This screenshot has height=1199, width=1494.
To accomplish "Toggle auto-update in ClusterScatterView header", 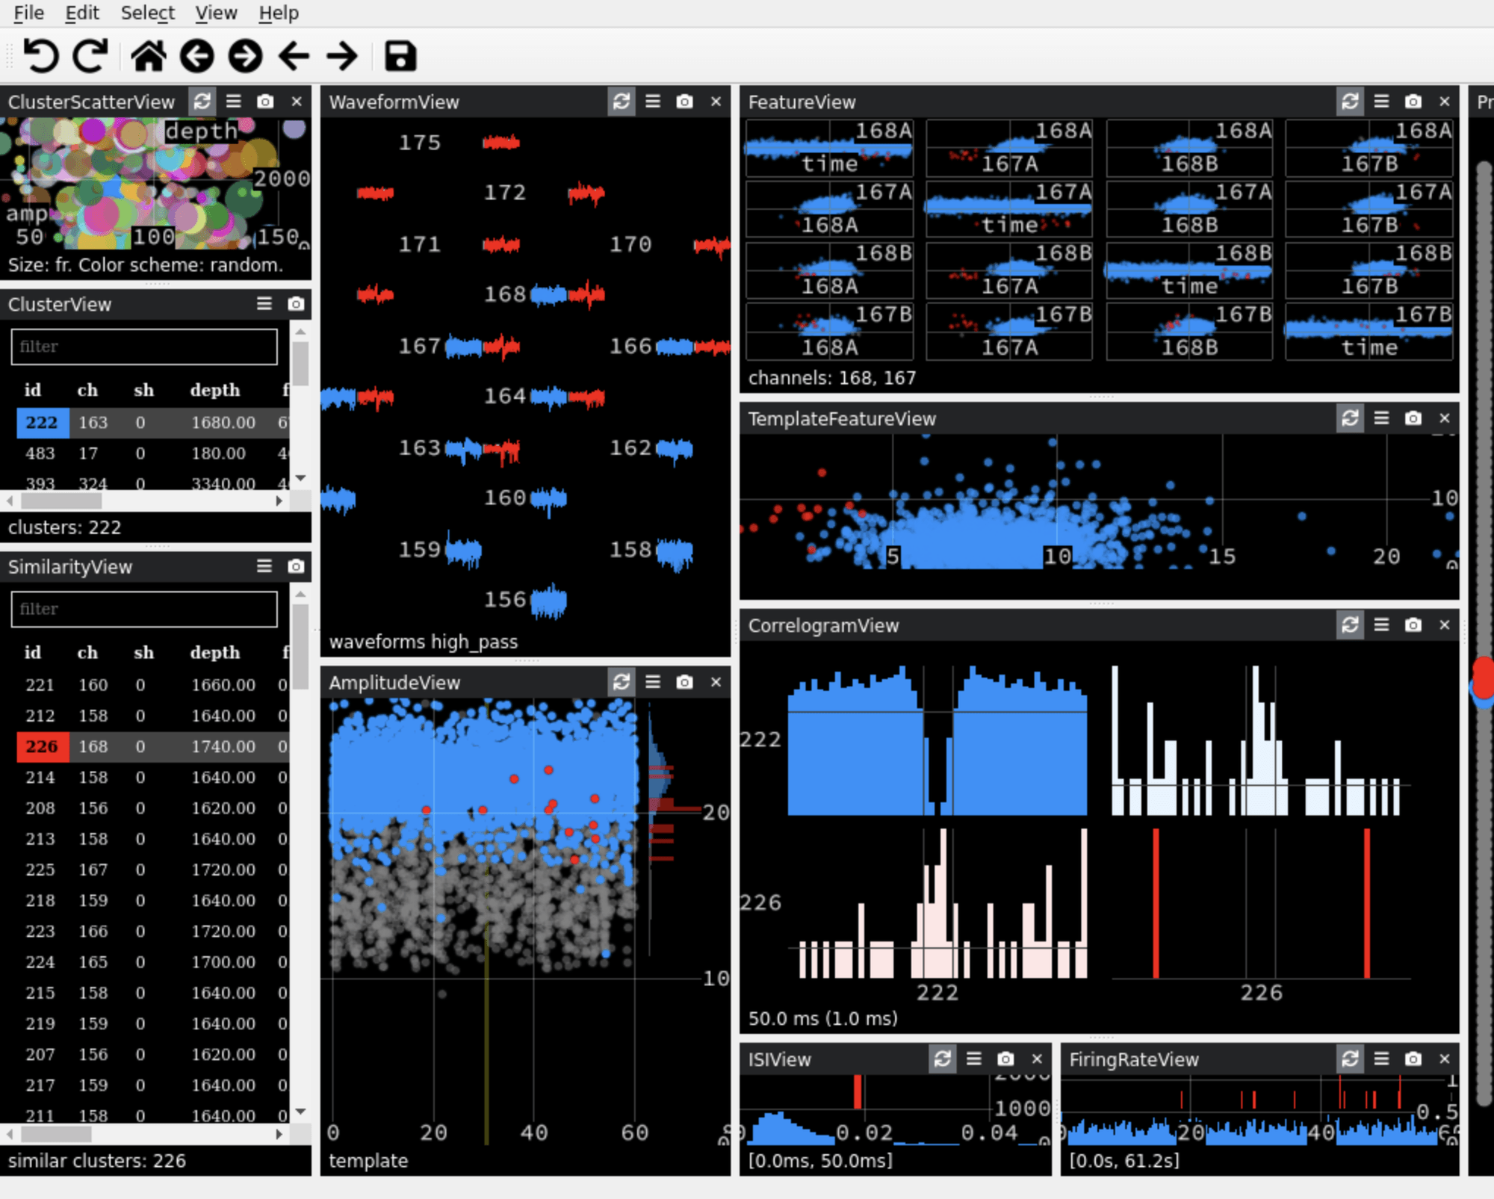I will coord(202,102).
